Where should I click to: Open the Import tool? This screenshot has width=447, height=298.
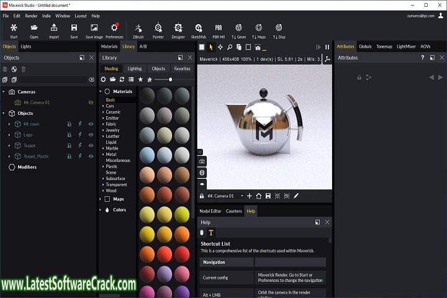54,30
